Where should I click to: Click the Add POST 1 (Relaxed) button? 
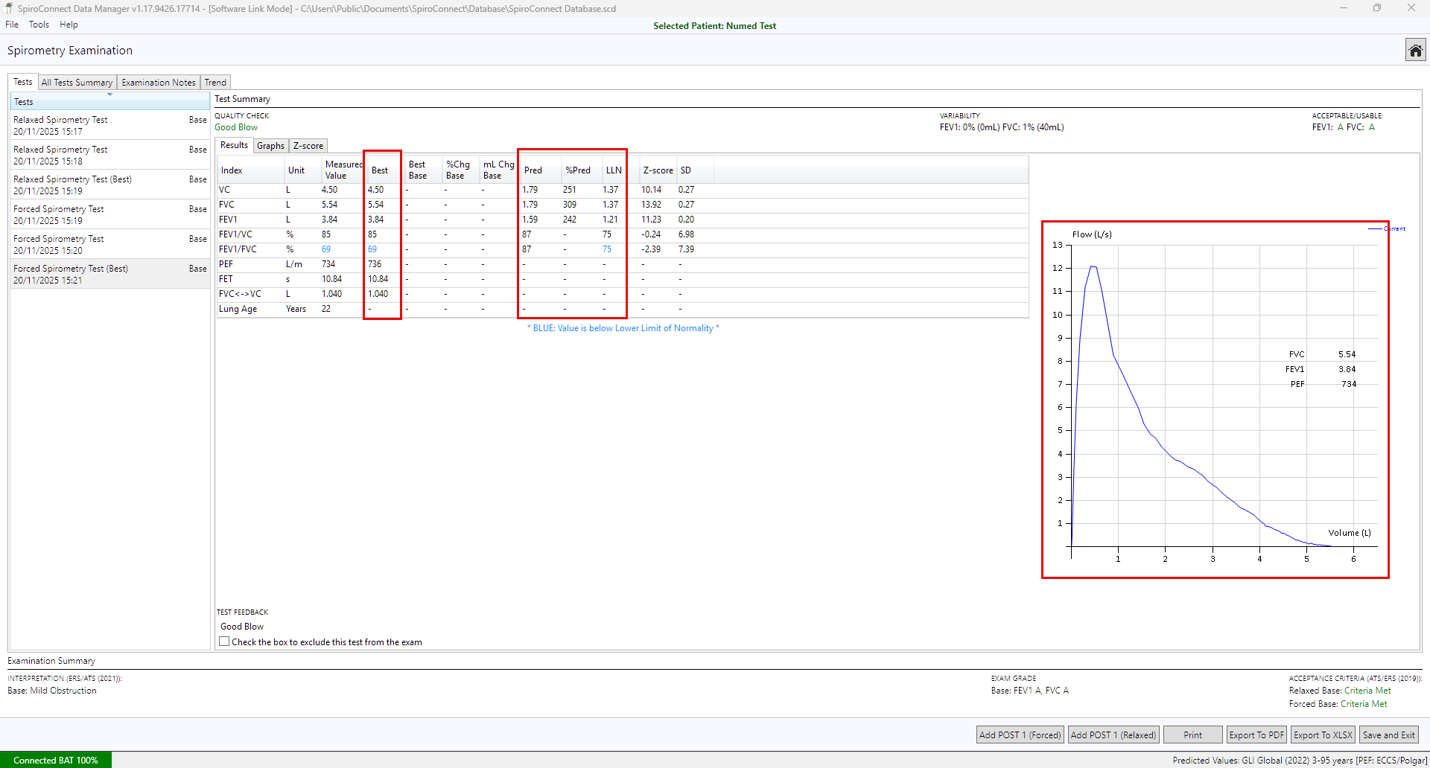[1113, 735]
